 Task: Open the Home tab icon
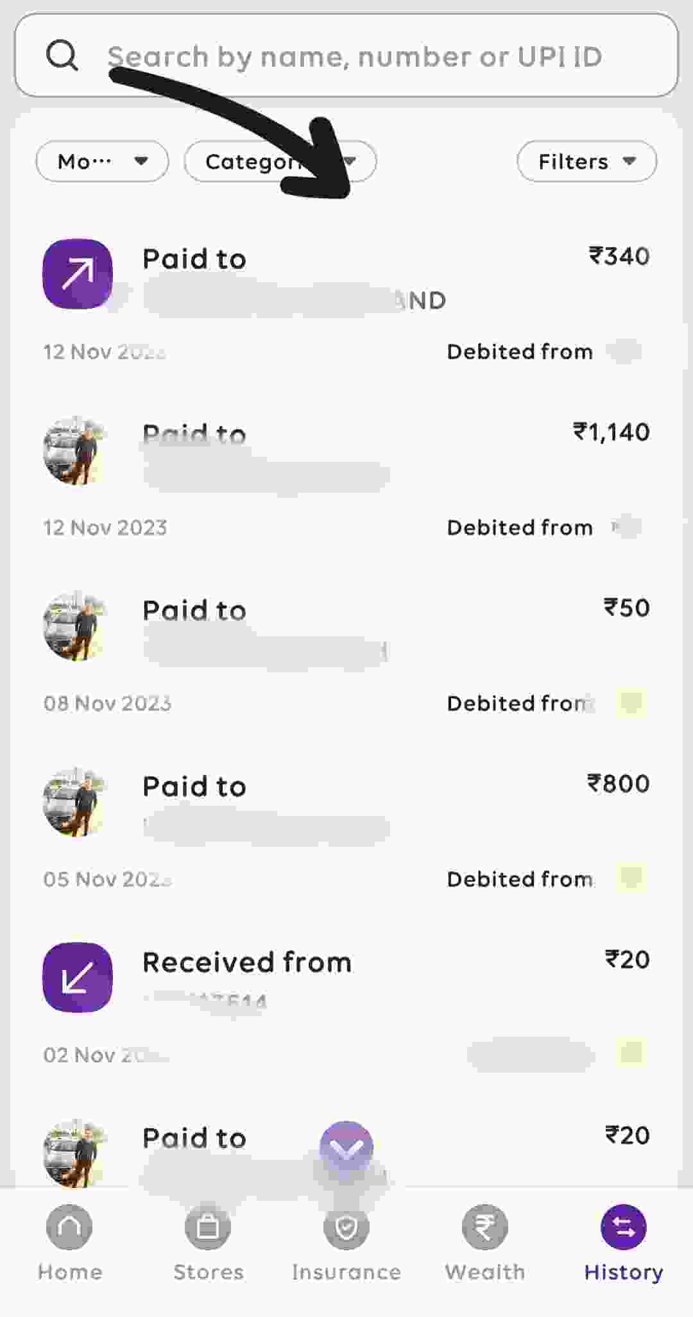[x=69, y=1227]
